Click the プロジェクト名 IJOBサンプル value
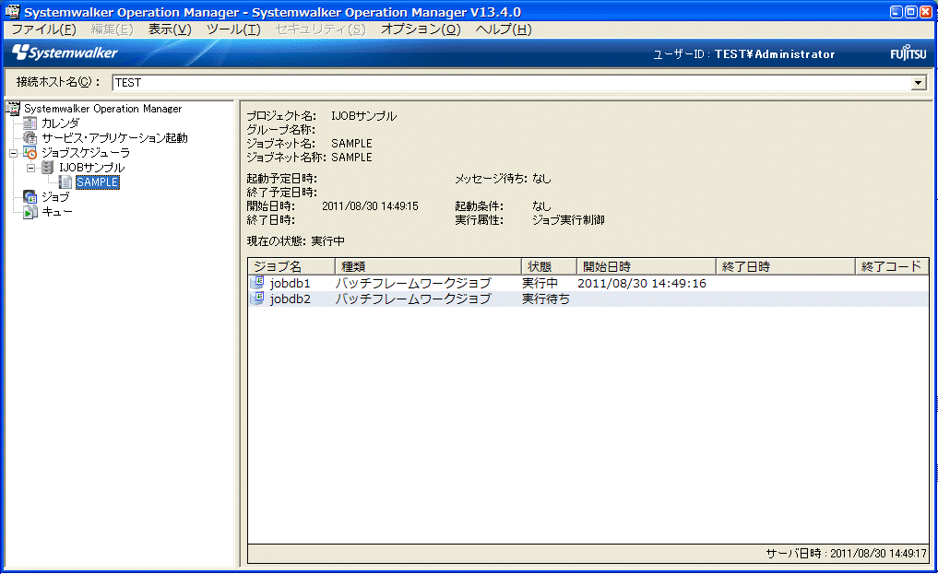 (363, 116)
